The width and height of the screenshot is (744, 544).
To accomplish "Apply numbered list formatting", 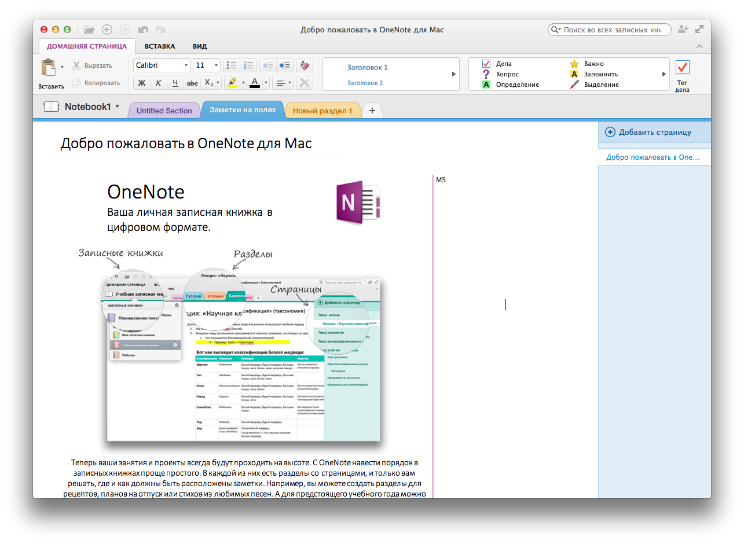I will [x=249, y=65].
